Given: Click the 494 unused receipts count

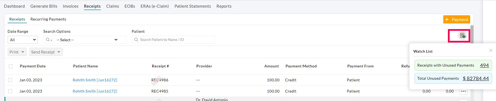Looking at the screenshot, I should click(x=484, y=65).
